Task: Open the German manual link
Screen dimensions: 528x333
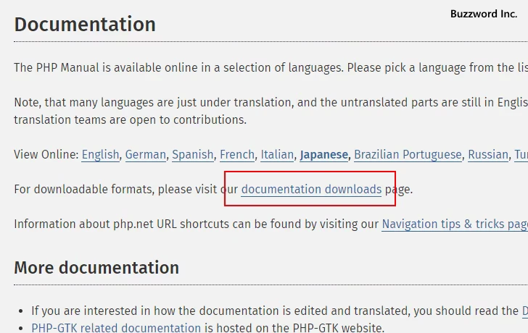Action: pos(146,155)
